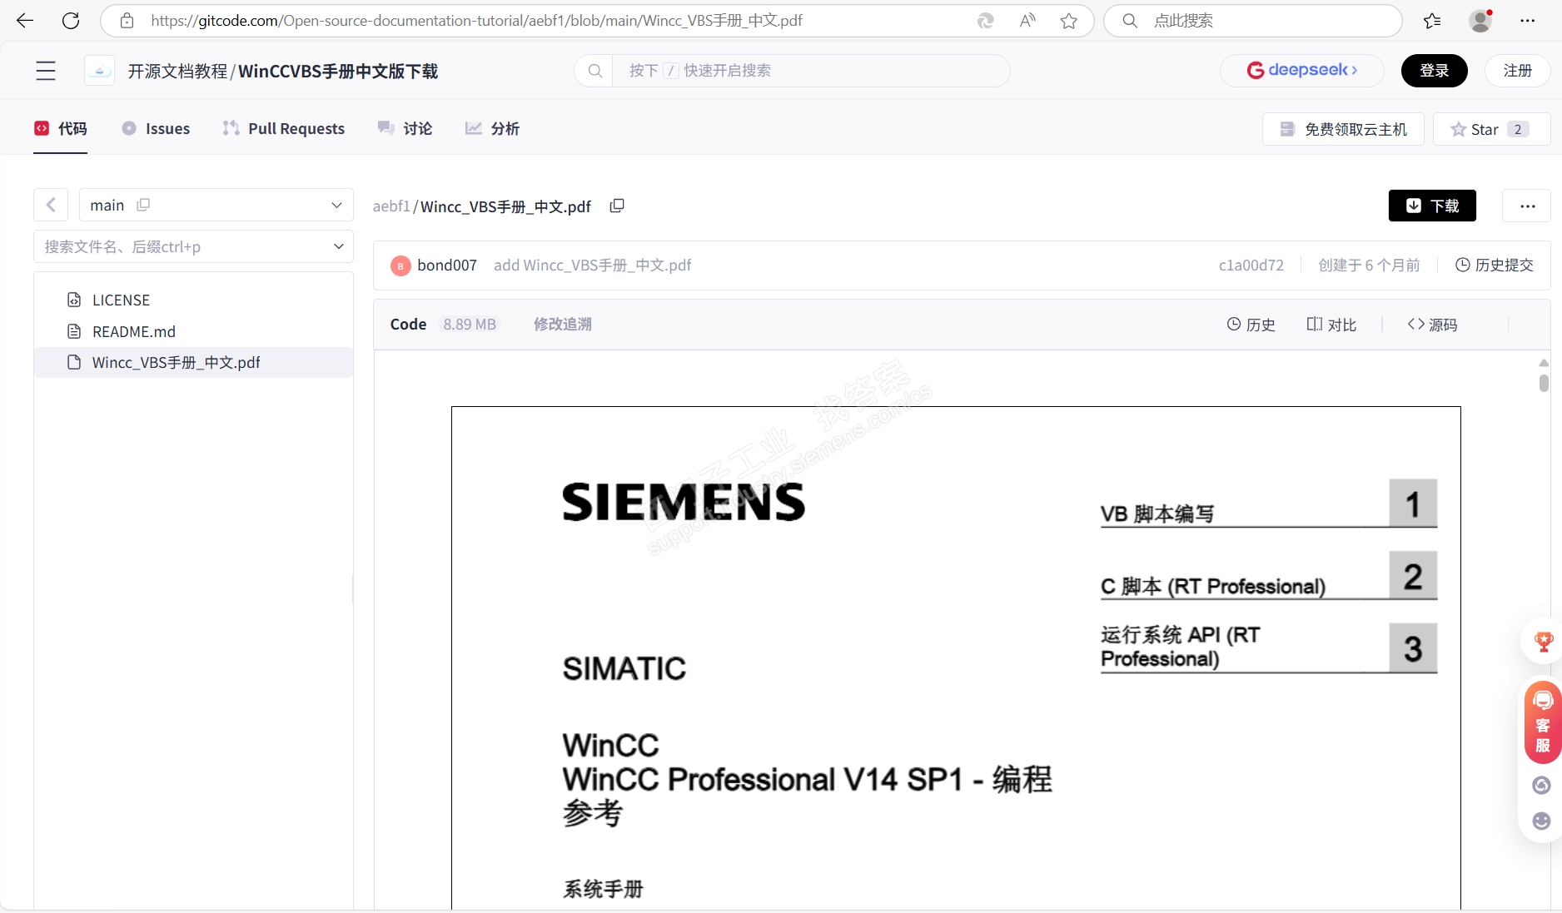This screenshot has width=1562, height=913.
Task: Go to 开源文档教程 organization link
Action: (x=177, y=71)
